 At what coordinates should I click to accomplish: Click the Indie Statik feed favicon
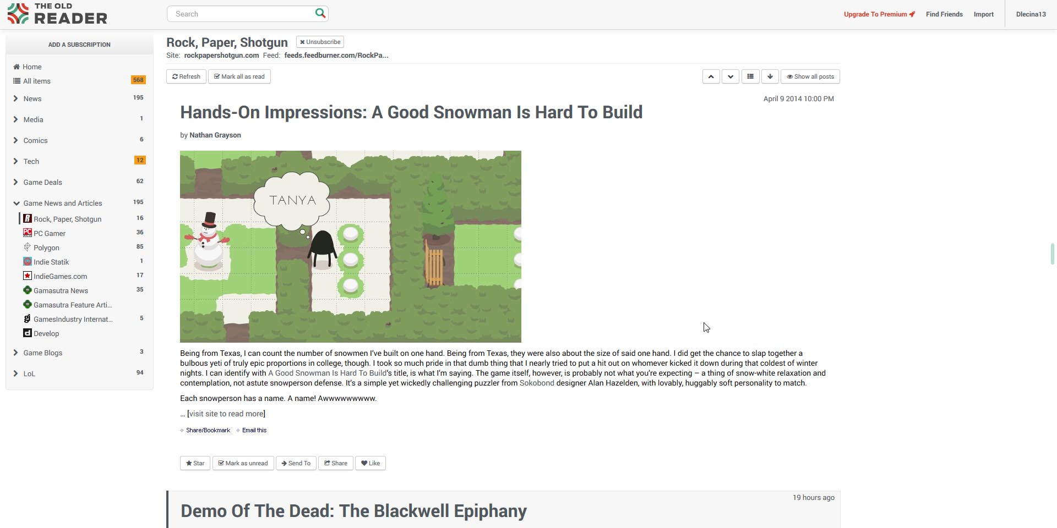tap(28, 261)
